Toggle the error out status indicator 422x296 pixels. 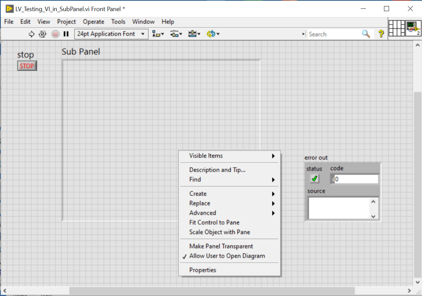(x=314, y=179)
